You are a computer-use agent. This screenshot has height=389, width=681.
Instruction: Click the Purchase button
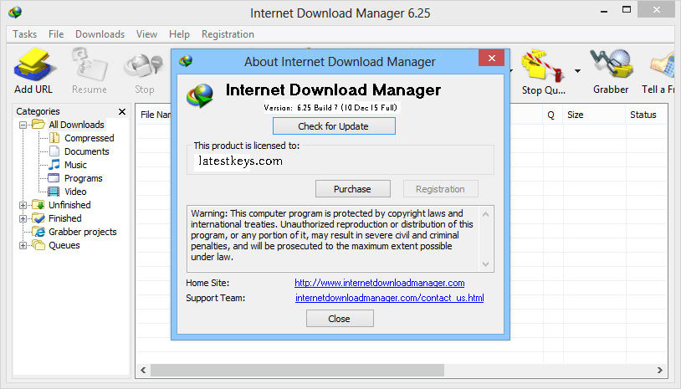pyautogui.click(x=353, y=189)
